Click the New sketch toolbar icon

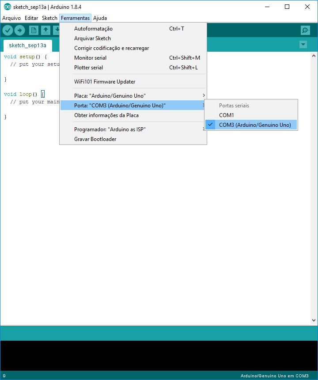tap(34, 30)
